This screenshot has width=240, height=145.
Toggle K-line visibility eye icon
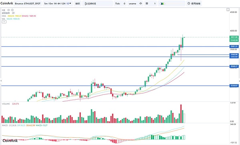tap(8, 10)
